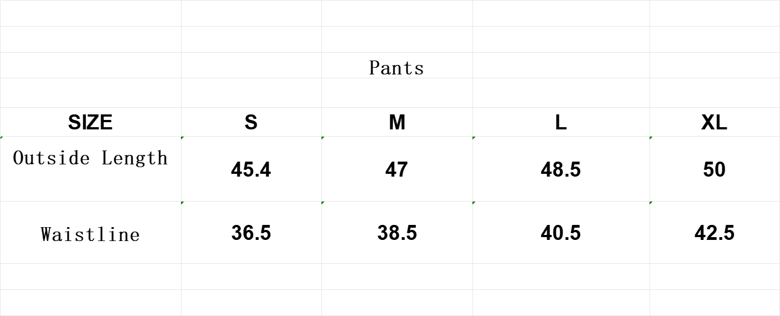Click the SIZE header cell

coord(90,122)
